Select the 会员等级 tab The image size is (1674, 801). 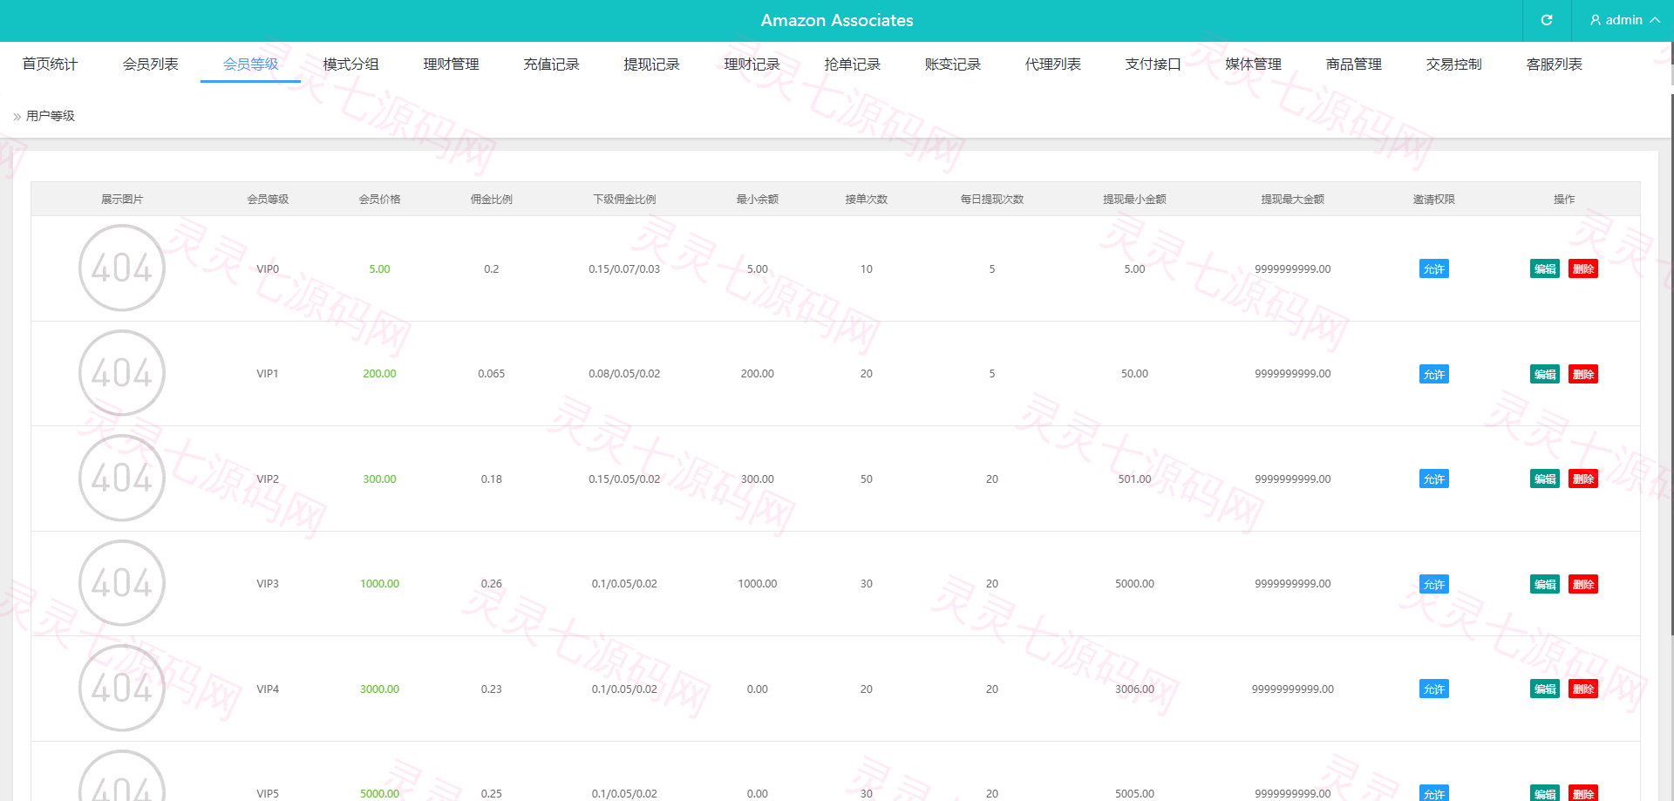click(250, 64)
